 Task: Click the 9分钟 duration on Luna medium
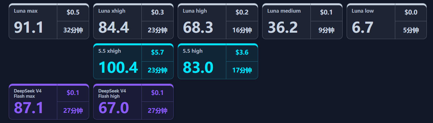327,30
